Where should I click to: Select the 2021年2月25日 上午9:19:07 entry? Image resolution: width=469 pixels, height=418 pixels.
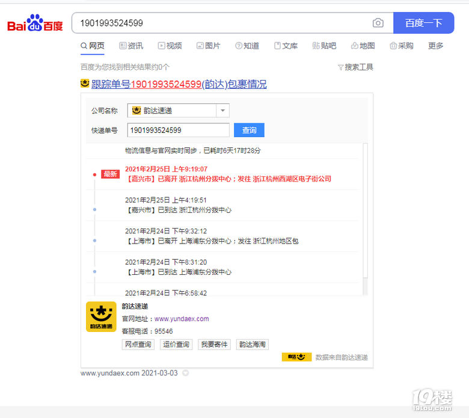222,174
